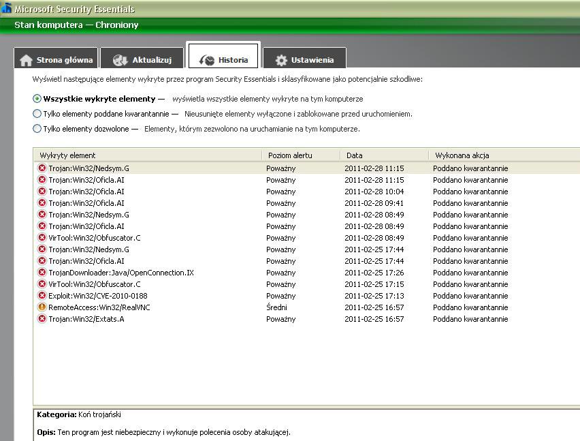Select the 'RemoteAccess:Win32/RealVNC' entry name
Viewport: 580px width, 441px height.
[x=99, y=307]
